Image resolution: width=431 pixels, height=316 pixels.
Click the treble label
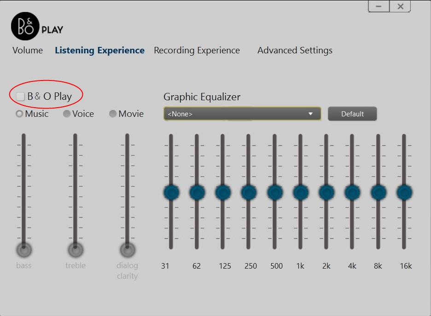click(x=76, y=265)
